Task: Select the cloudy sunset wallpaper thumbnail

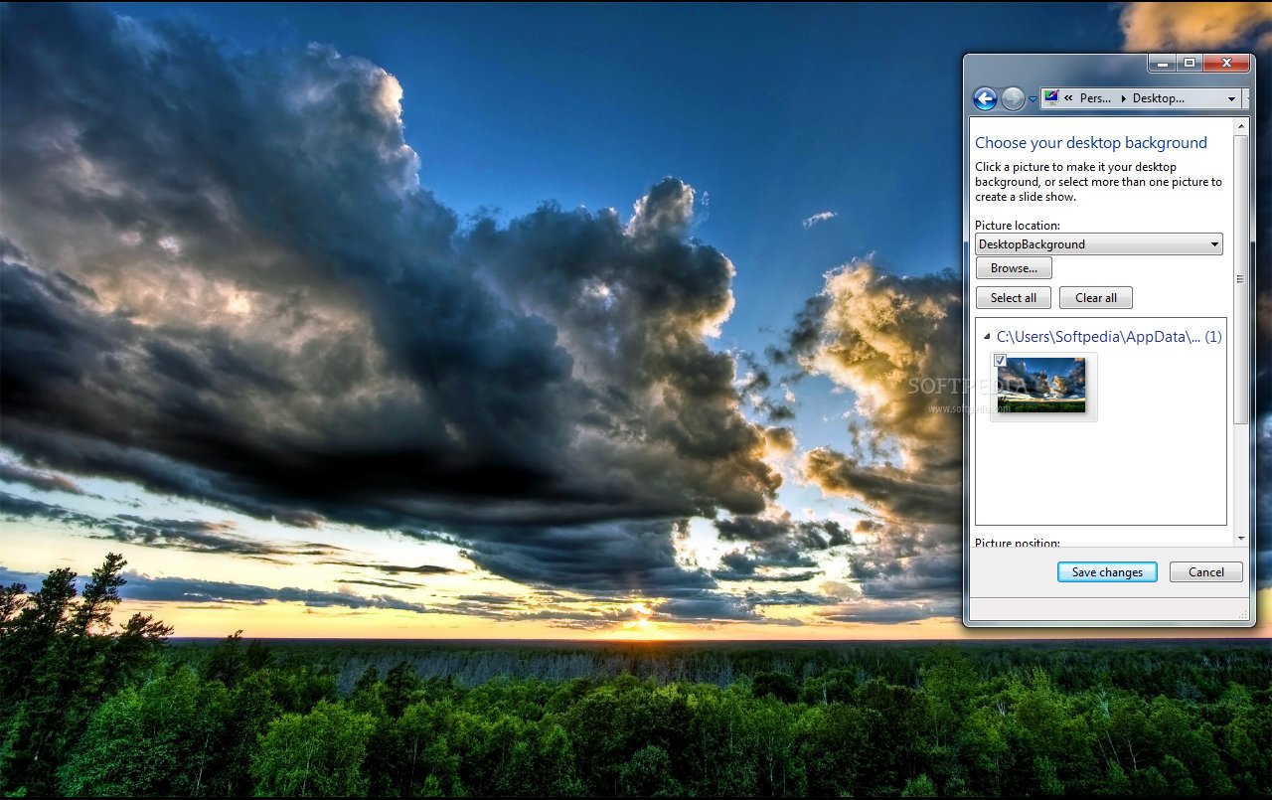Action: [x=1043, y=387]
